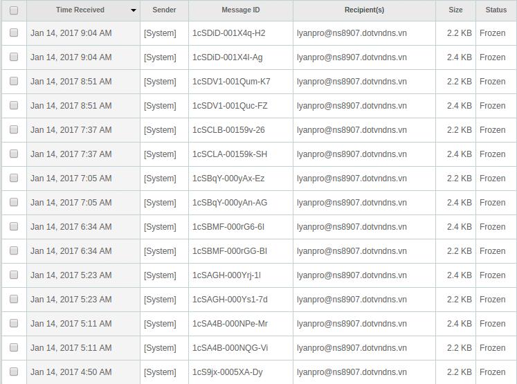Tick checkbox of message 1cSCLA-00159k-SH
The image size is (517, 384).
coord(14,154)
